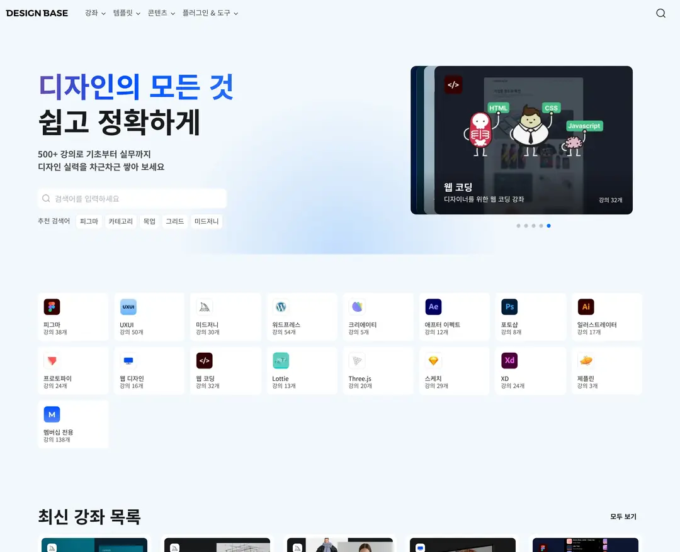This screenshot has width=680, height=552.
Task: Open the search icon in the top-right header
Action: (660, 13)
